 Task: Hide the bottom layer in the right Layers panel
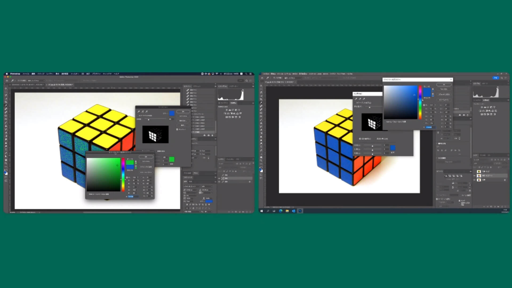click(475, 180)
